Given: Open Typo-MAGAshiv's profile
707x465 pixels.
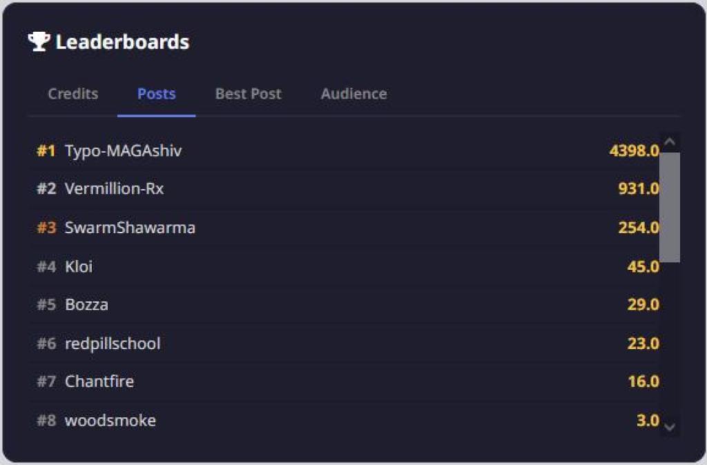Looking at the screenshot, I should click(x=123, y=151).
